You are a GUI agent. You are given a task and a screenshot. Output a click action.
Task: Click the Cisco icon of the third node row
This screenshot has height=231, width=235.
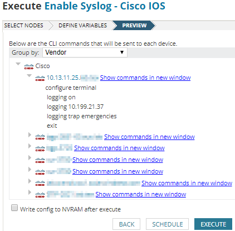coord(40,148)
